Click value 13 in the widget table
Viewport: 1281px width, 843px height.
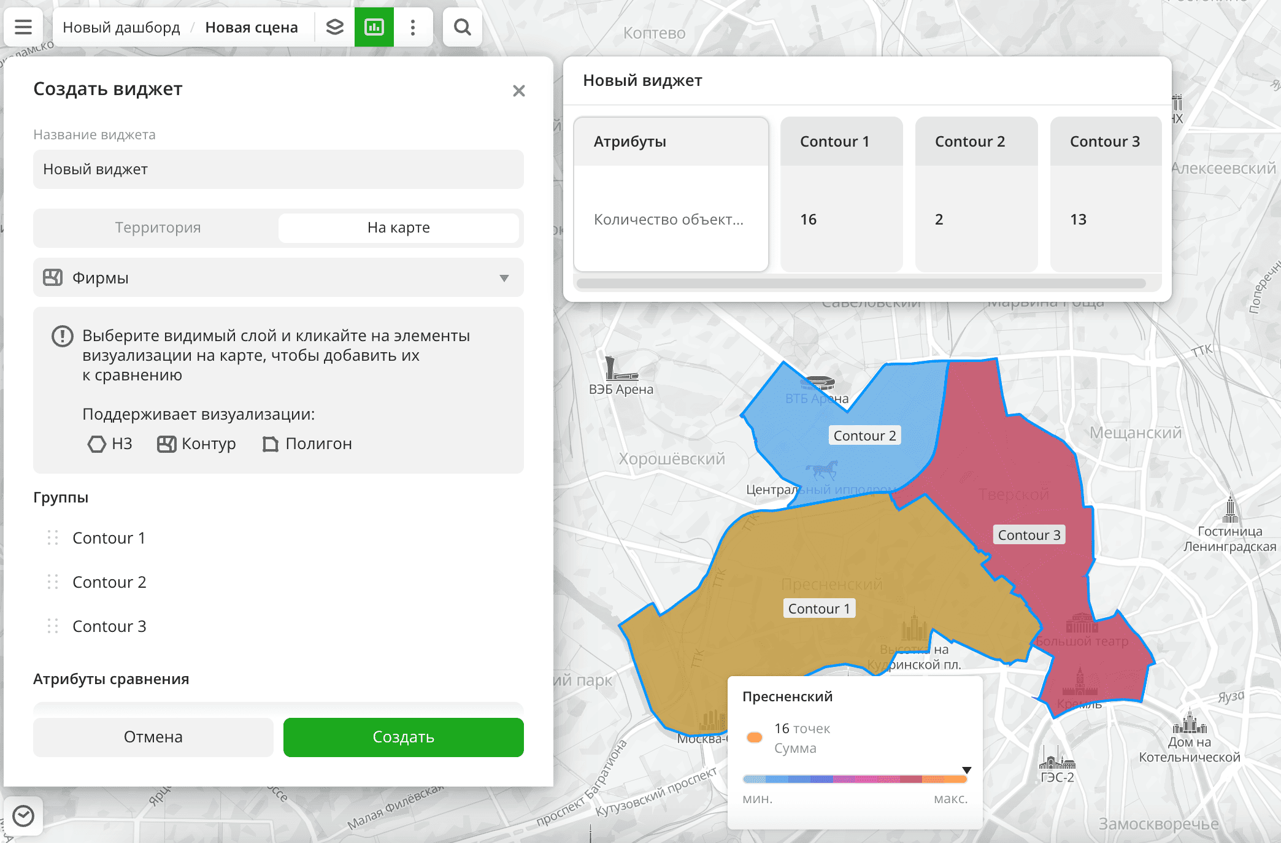[x=1078, y=220]
